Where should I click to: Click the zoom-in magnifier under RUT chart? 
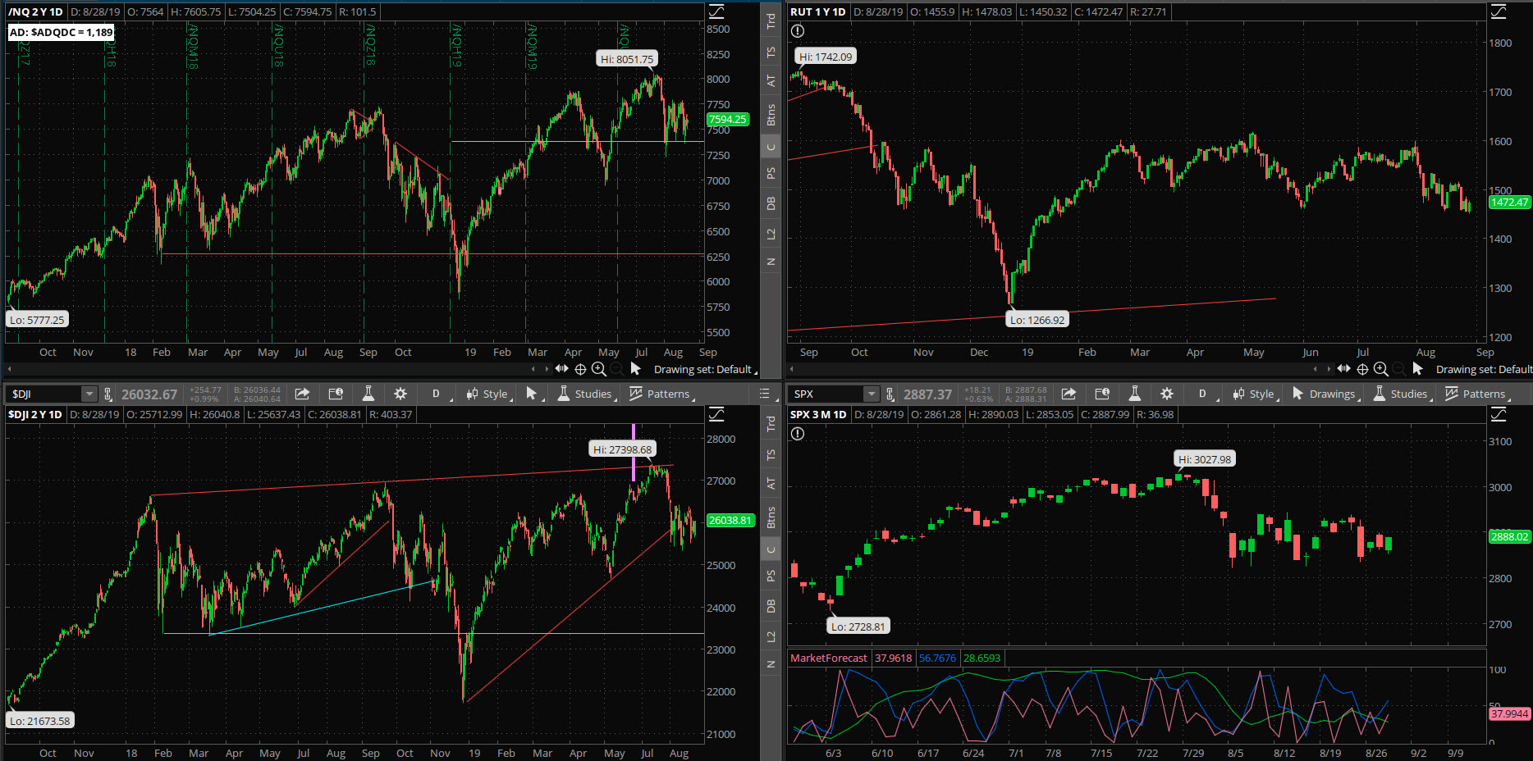[1380, 369]
